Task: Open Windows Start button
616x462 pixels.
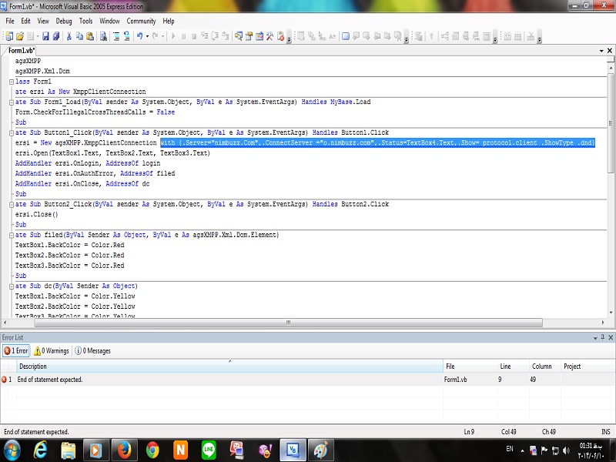Action: [x=12, y=450]
